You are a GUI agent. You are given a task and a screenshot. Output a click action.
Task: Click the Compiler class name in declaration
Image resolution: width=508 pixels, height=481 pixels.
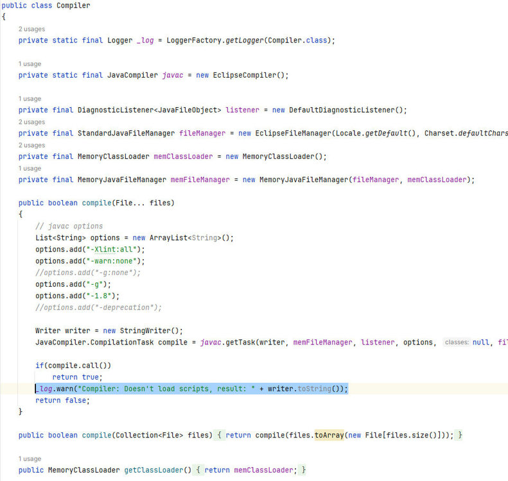click(73, 6)
